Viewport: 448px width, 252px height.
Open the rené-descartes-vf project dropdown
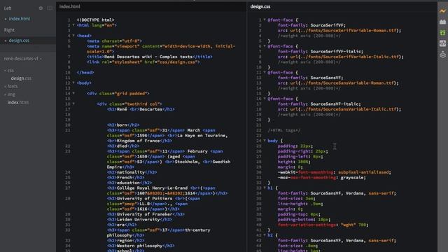pyautogui.click(x=22, y=59)
